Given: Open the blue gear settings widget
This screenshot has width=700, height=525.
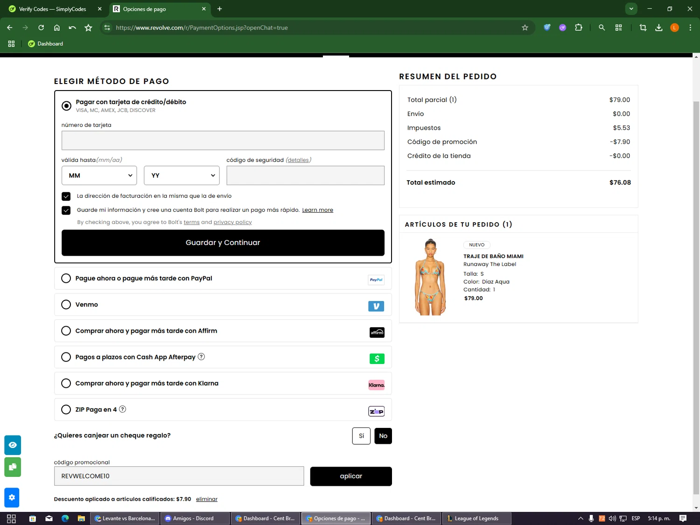Looking at the screenshot, I should pos(12,497).
